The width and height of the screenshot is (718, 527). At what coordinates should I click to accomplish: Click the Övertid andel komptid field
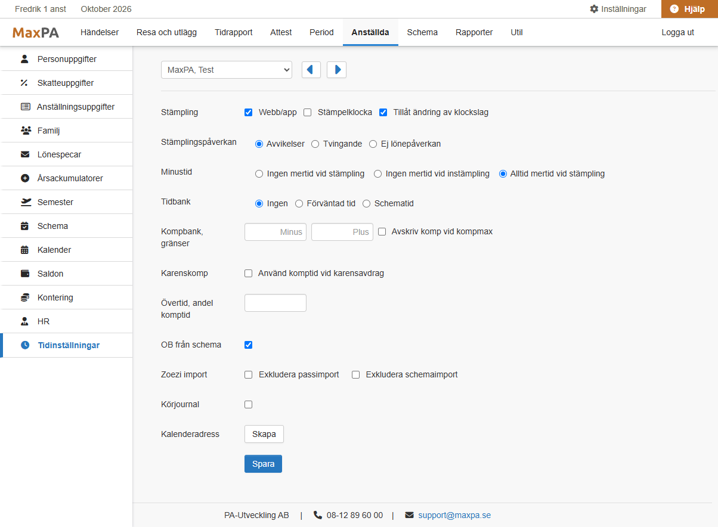(x=276, y=303)
